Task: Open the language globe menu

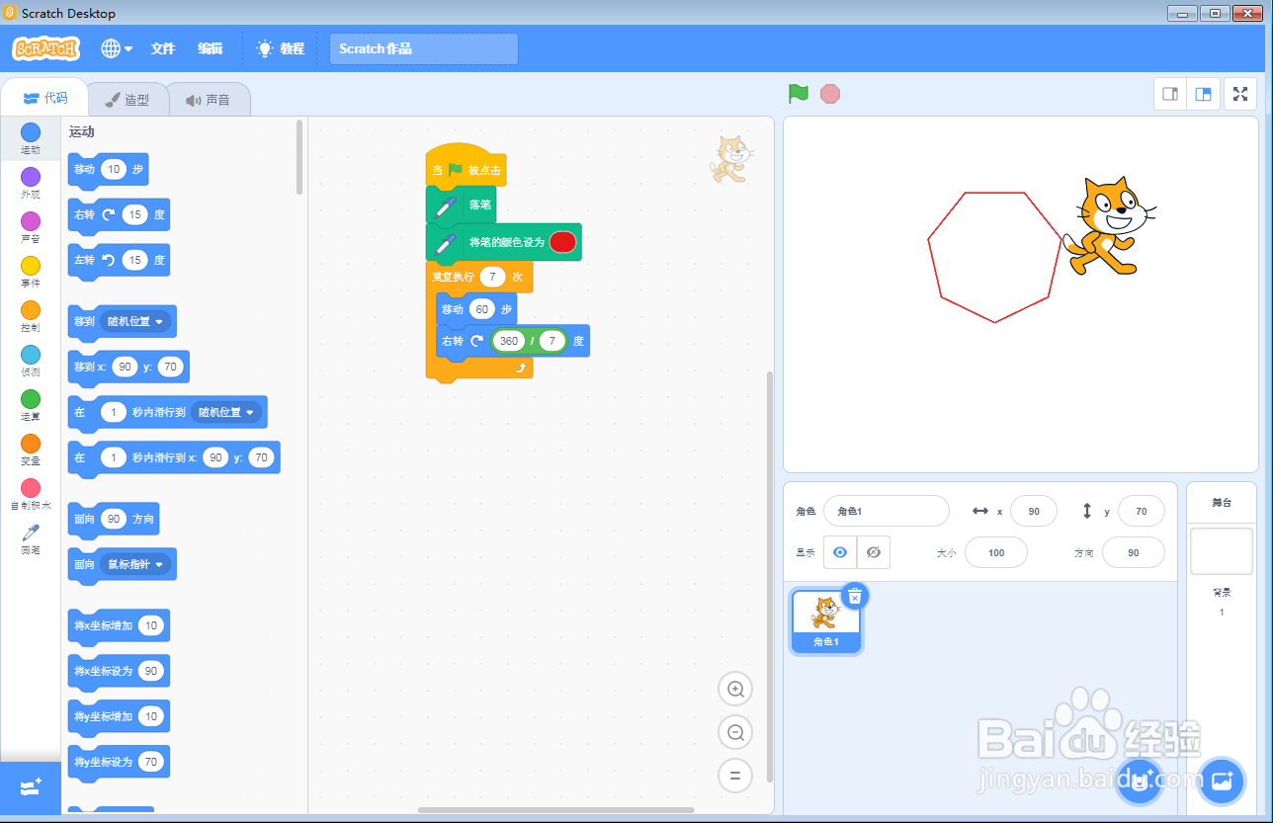Action: tap(117, 48)
